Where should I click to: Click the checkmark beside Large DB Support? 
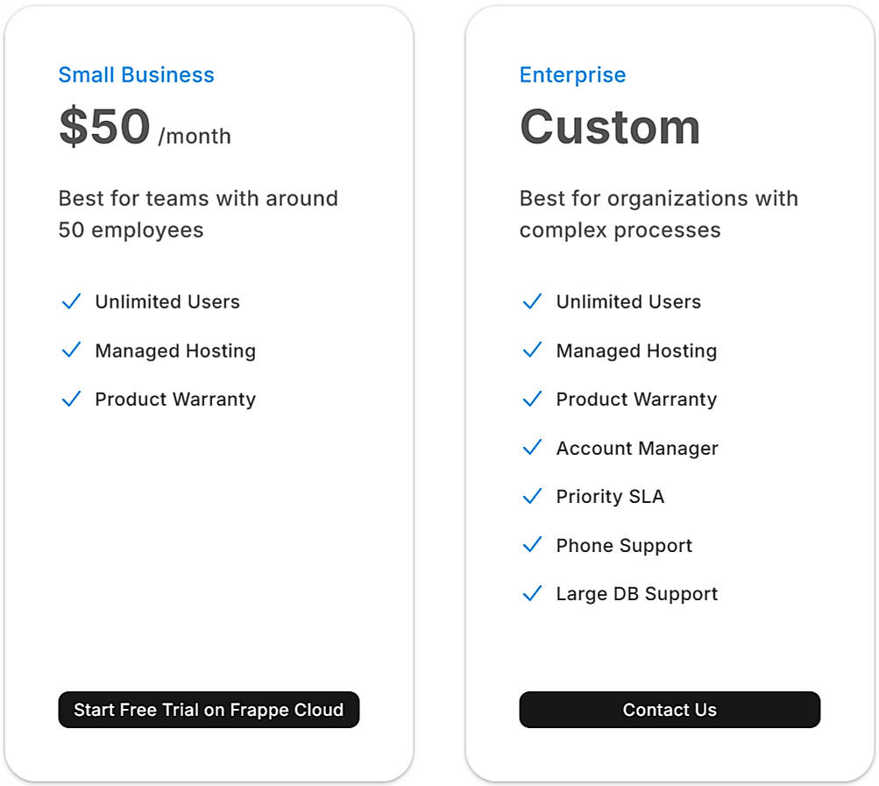(533, 593)
